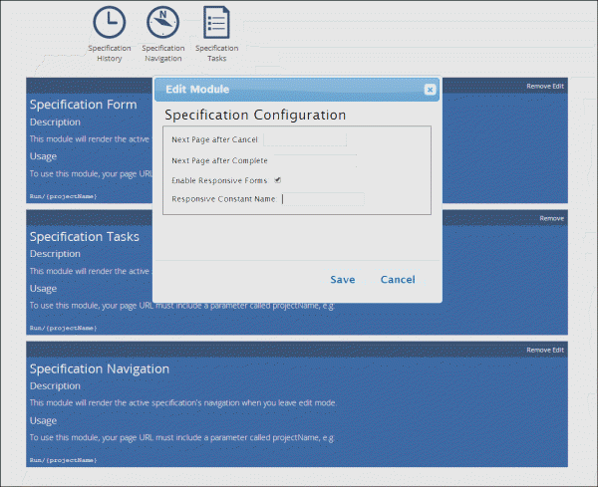This screenshot has width=598, height=487.
Task: Select the Specification Form module heading
Action: click(x=83, y=104)
